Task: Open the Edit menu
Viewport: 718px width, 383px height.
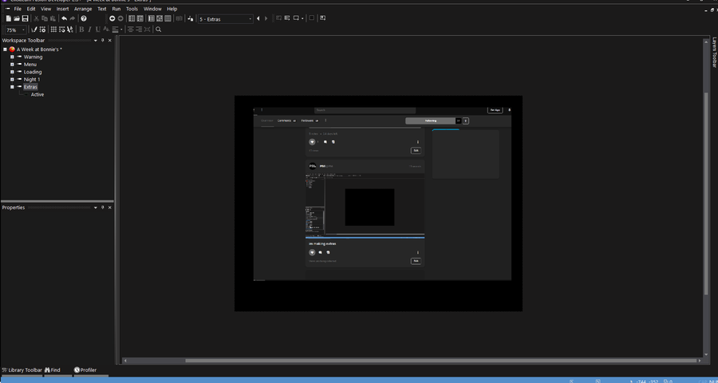Action: 31,9
